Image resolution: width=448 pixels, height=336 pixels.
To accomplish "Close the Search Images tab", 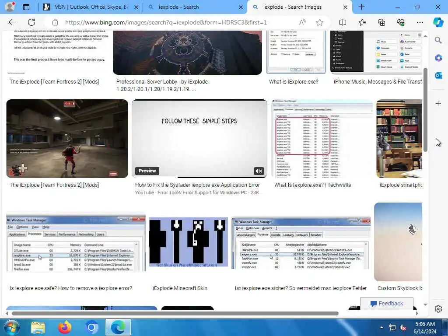I will [345, 7].
